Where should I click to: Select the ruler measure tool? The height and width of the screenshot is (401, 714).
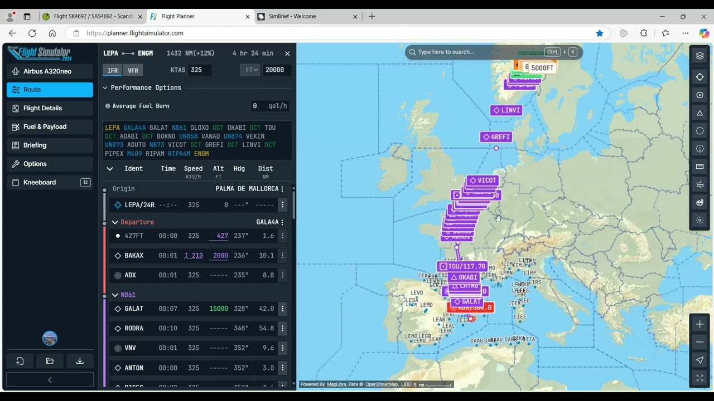click(x=699, y=167)
